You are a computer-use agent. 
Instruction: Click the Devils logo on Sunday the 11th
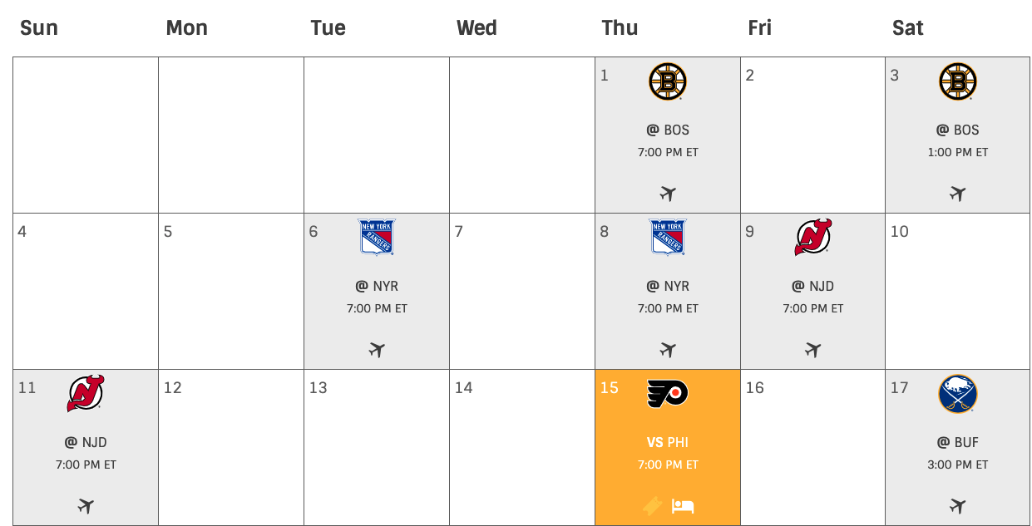(86, 394)
